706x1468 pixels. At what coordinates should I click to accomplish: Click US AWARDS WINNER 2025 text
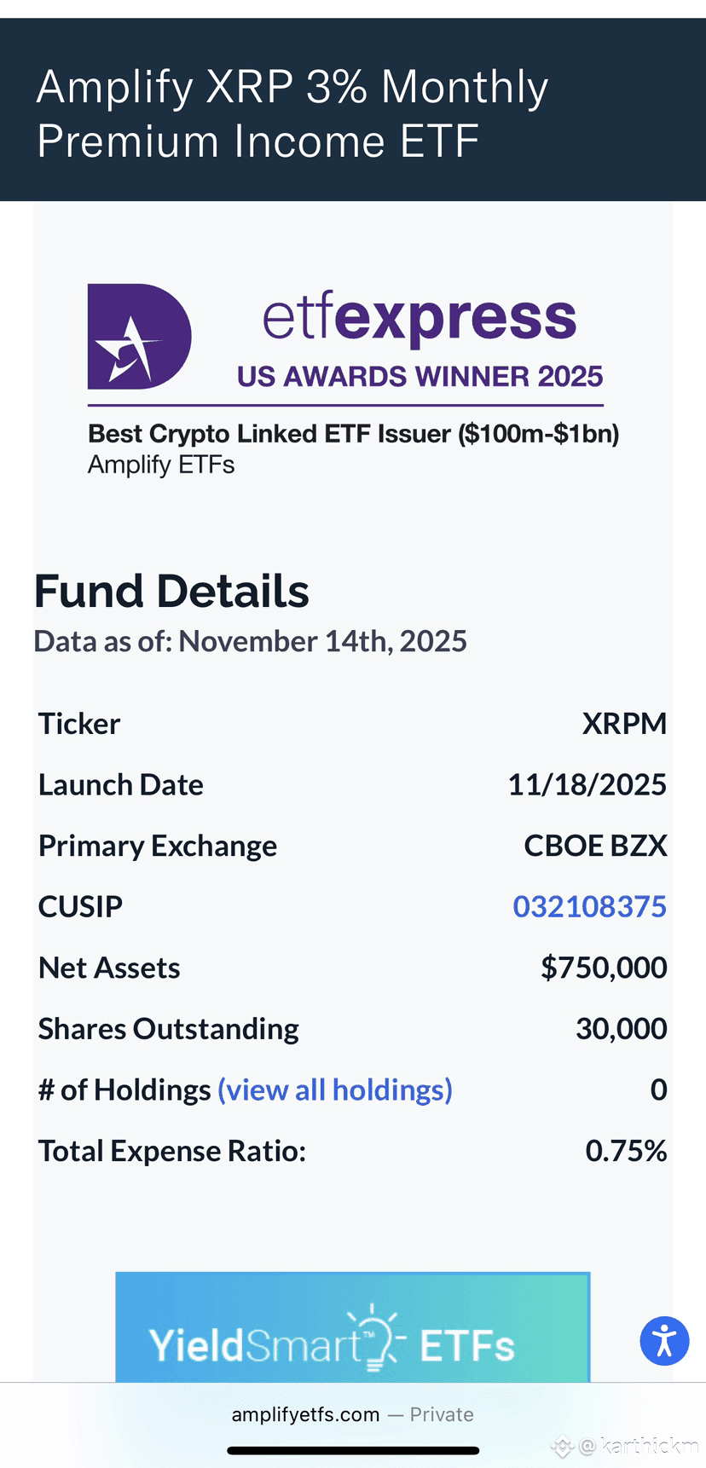point(420,376)
